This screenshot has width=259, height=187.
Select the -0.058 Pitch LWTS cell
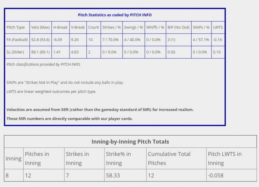click(x=231, y=175)
